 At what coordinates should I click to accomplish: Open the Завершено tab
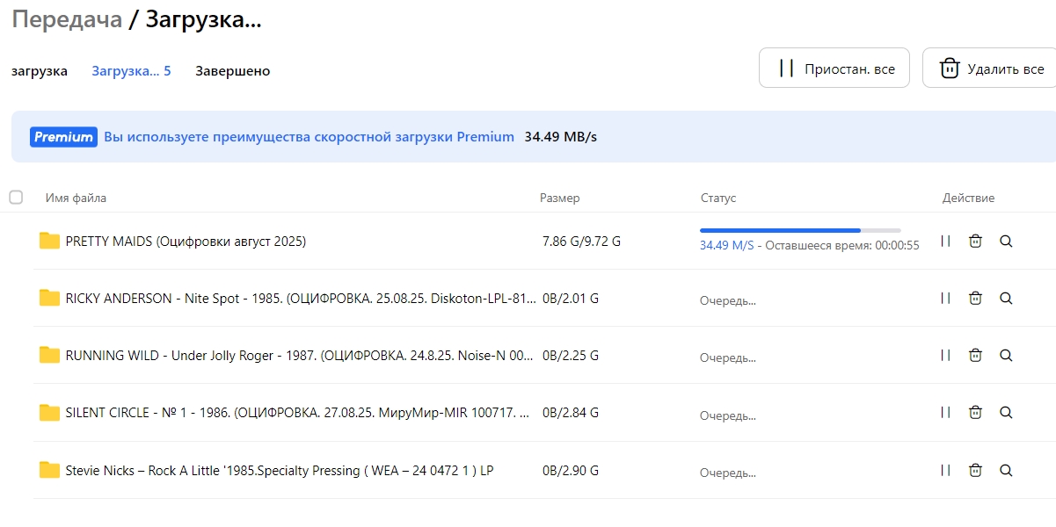233,71
